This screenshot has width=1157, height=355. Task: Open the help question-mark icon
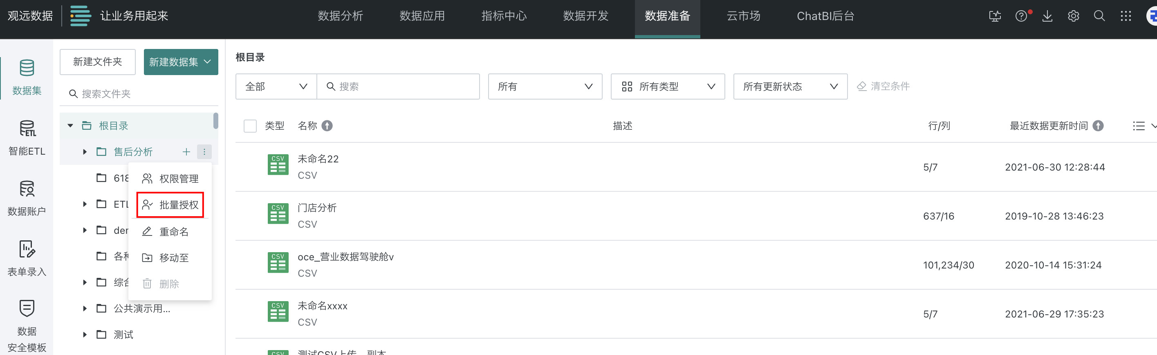click(1021, 16)
